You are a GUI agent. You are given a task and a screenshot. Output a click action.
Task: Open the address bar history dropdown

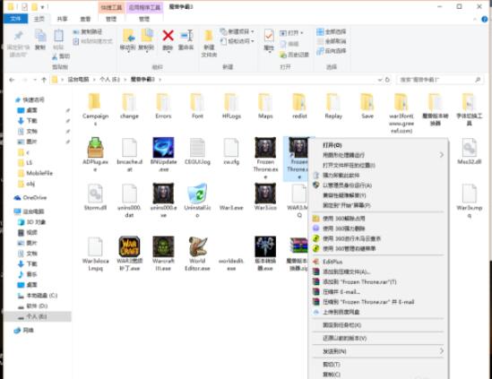tap(380, 80)
